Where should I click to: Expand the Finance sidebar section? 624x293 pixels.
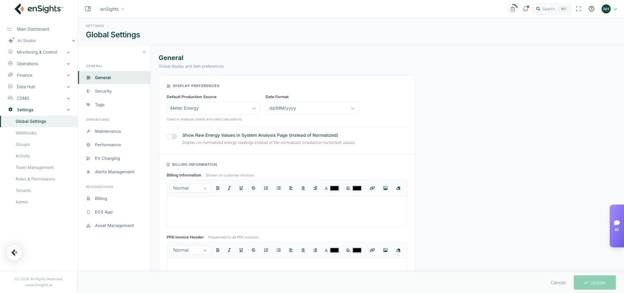(x=39, y=75)
